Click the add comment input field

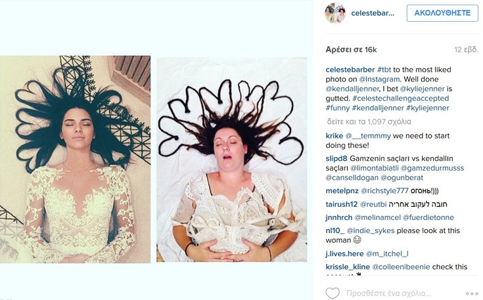(x=388, y=293)
